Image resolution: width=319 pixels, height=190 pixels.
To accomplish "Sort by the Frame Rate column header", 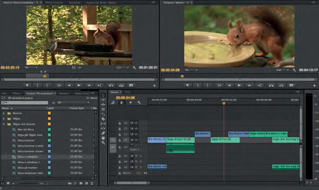I will (77, 108).
